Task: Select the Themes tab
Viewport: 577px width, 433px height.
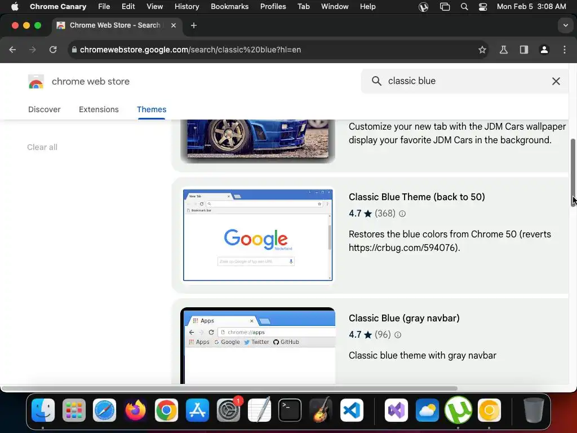Action: pyautogui.click(x=152, y=109)
